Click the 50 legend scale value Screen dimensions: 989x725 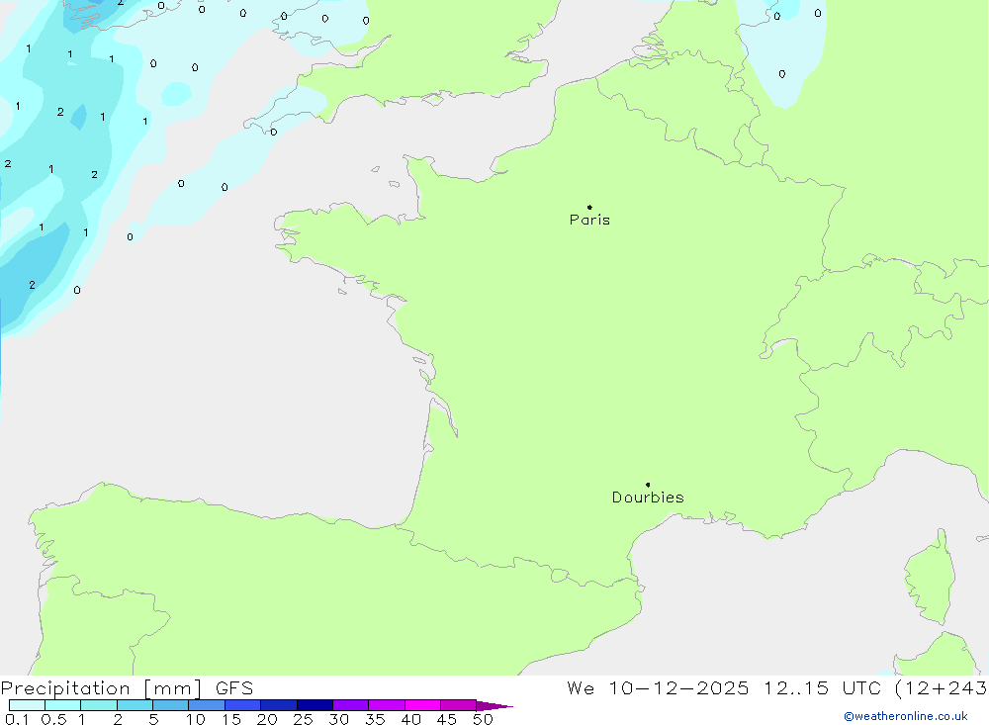click(x=484, y=719)
